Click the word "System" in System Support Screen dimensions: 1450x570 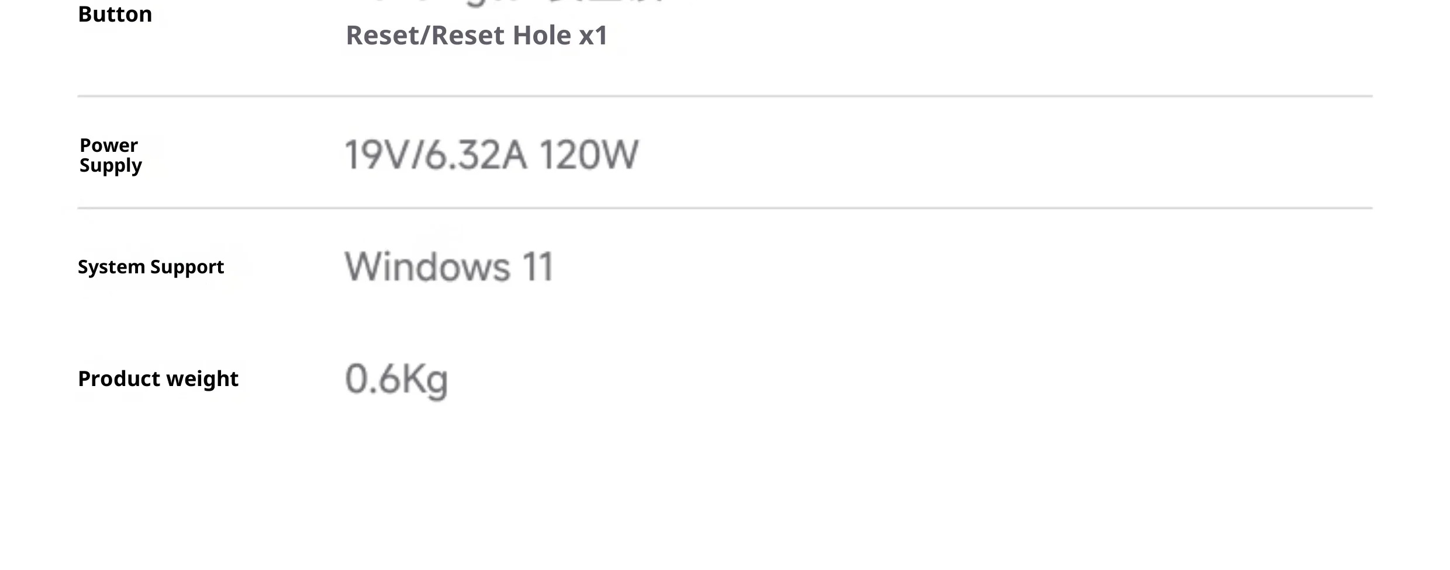pos(111,267)
